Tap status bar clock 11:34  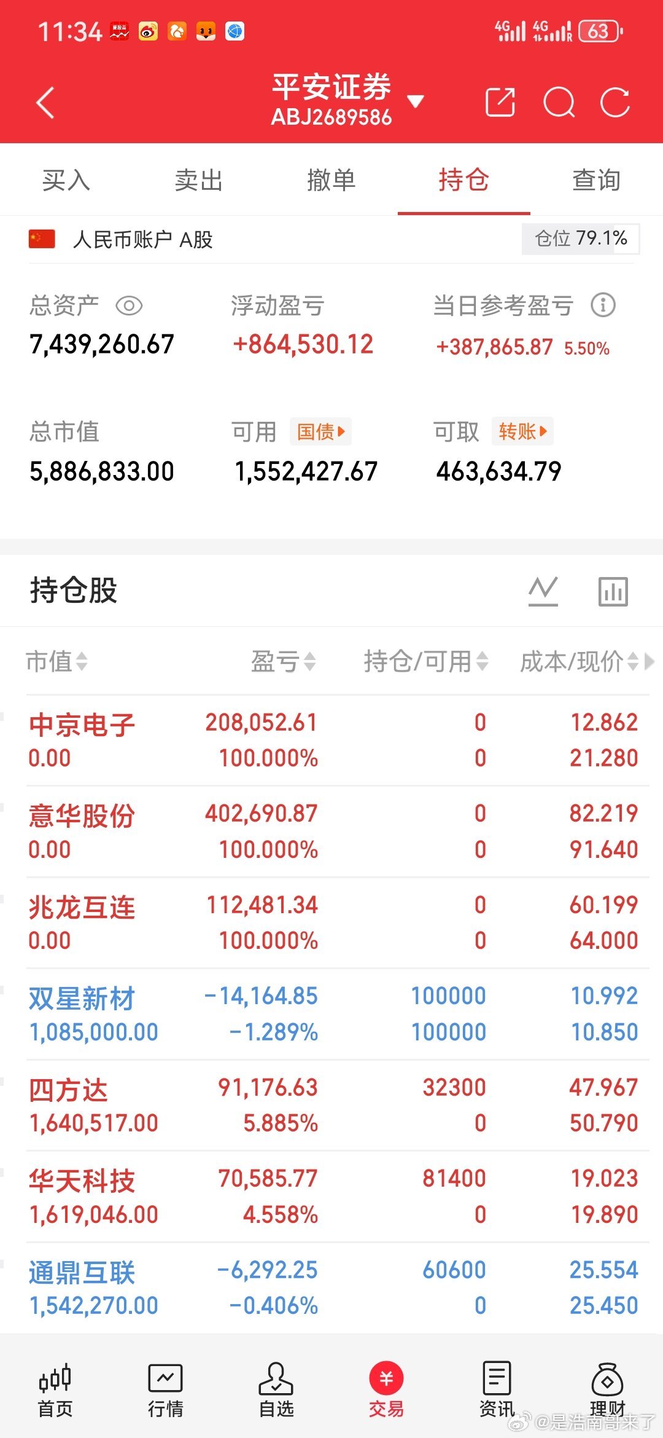pos(69,31)
